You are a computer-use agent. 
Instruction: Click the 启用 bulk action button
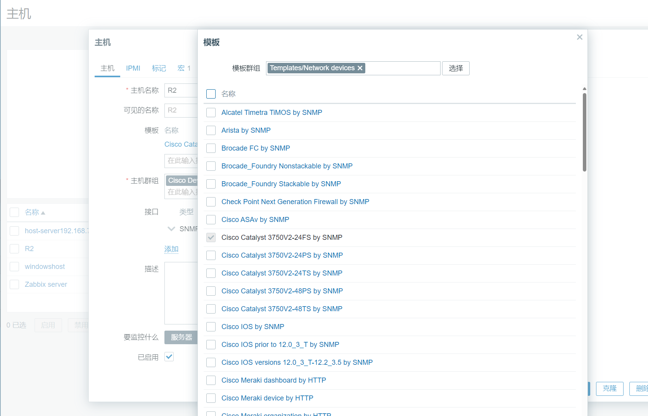pyautogui.click(x=48, y=325)
